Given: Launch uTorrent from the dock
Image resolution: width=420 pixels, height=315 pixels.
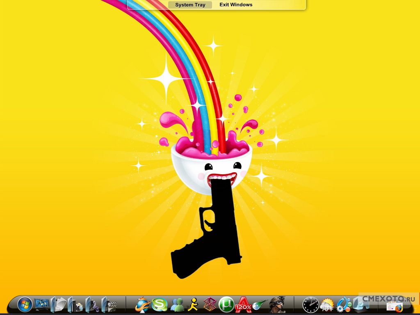Looking at the screenshot, I should tap(226, 304).
